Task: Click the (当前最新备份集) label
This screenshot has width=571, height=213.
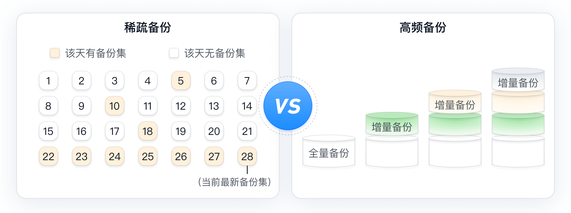Action: click(234, 182)
